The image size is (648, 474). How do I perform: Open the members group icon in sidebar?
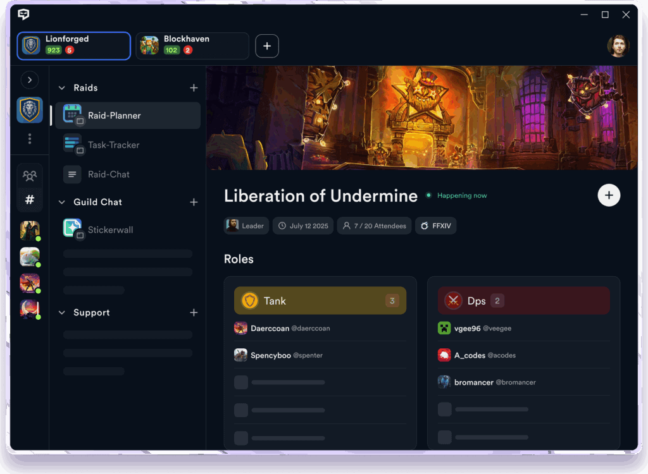coord(30,176)
